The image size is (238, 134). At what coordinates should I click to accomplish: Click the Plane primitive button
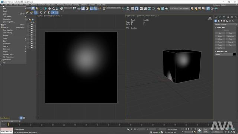[x=231, y=45]
